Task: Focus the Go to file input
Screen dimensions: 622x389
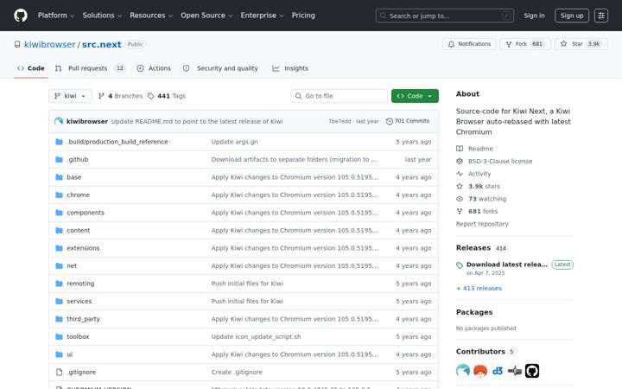Action: point(340,96)
